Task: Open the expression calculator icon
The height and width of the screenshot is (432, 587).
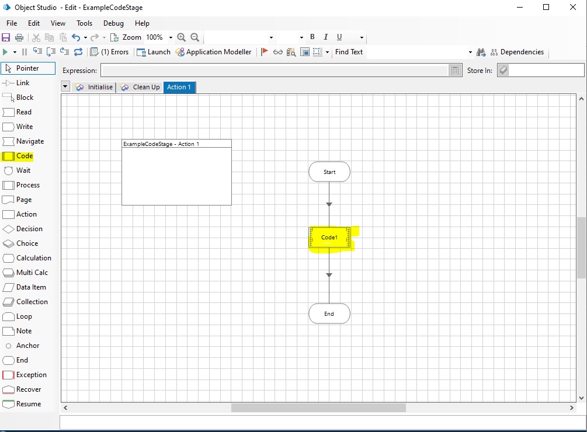Action: [455, 70]
